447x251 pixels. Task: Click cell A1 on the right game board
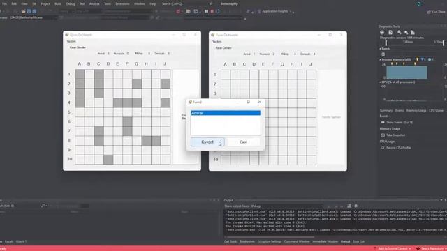coord(226,75)
